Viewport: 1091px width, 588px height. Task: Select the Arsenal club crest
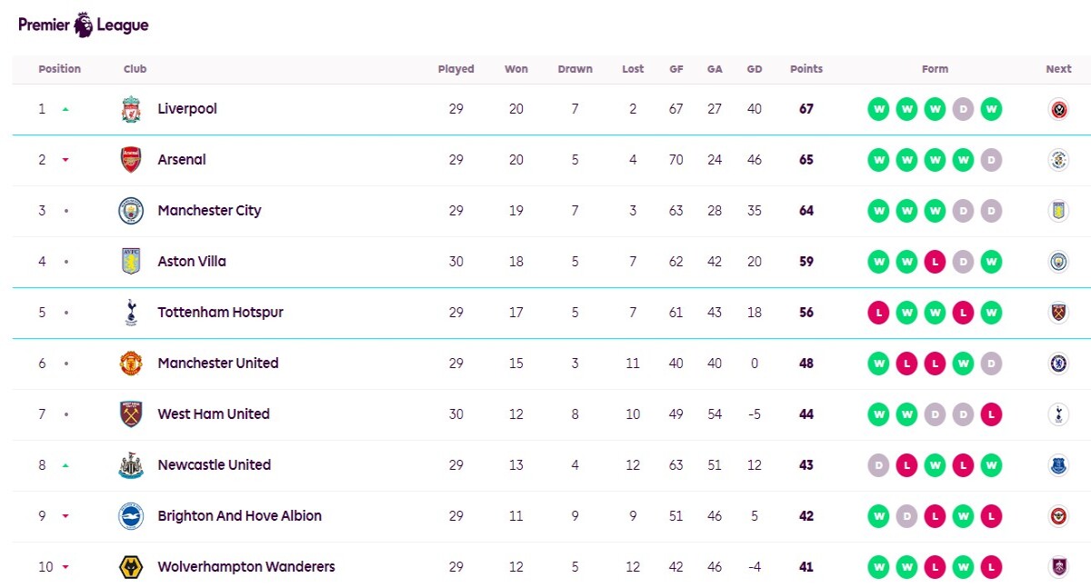click(131, 160)
